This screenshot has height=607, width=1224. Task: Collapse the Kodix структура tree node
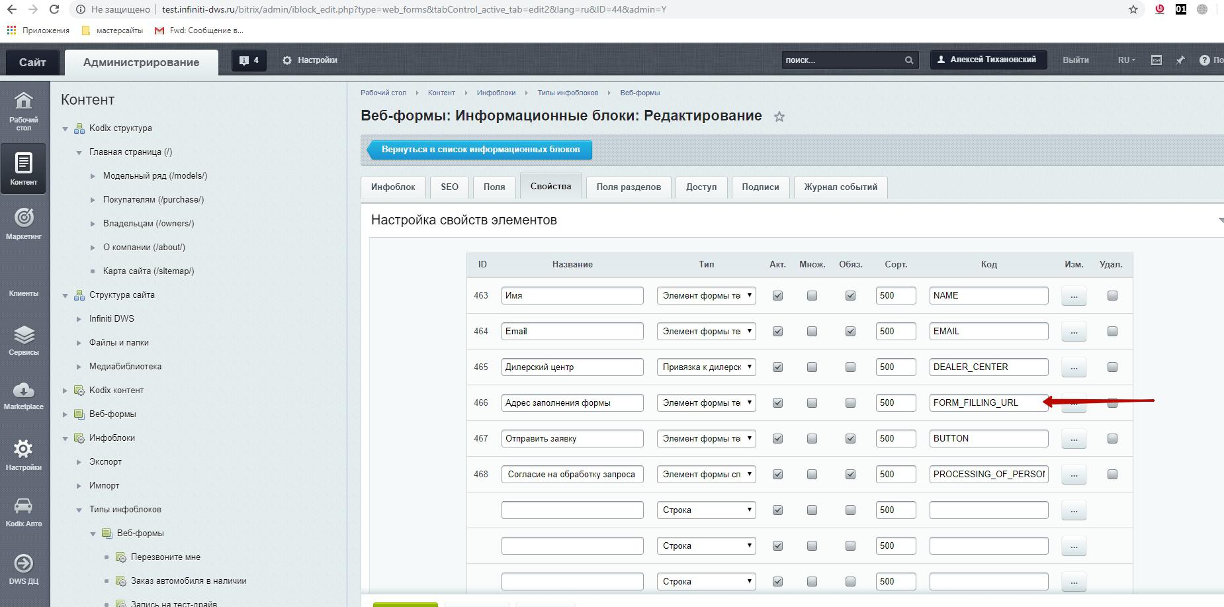[x=65, y=129]
